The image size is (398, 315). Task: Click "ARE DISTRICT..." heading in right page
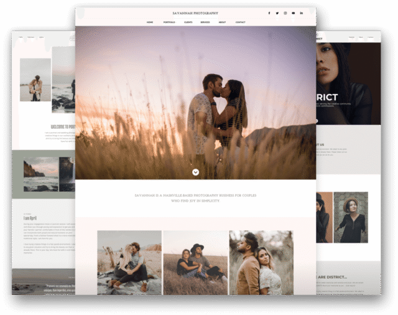pos(331,277)
